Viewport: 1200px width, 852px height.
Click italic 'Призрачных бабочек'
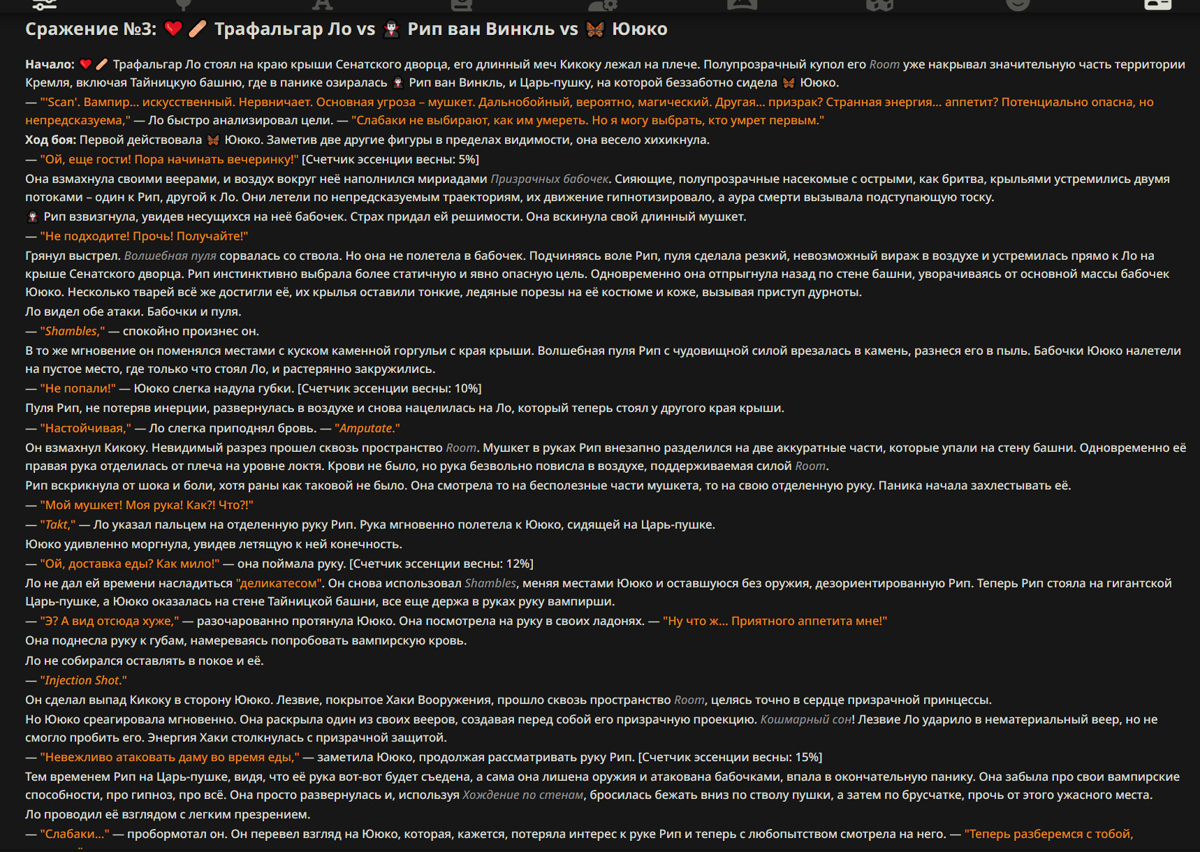(549, 179)
